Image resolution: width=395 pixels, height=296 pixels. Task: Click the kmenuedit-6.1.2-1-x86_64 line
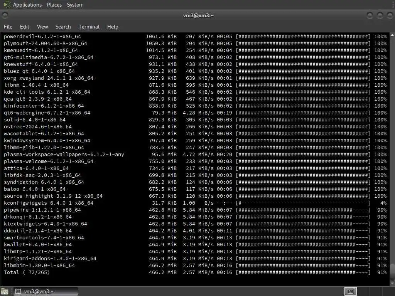[195, 50]
